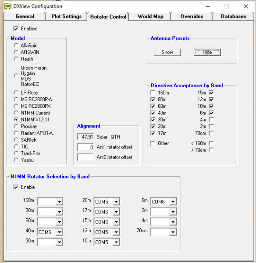Enable the above-70cm checkbox
256x263 pixels.
(211, 150)
